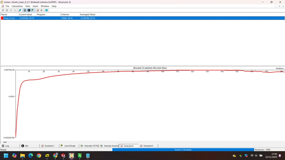Click the Absolute Scale plot title

150,68
